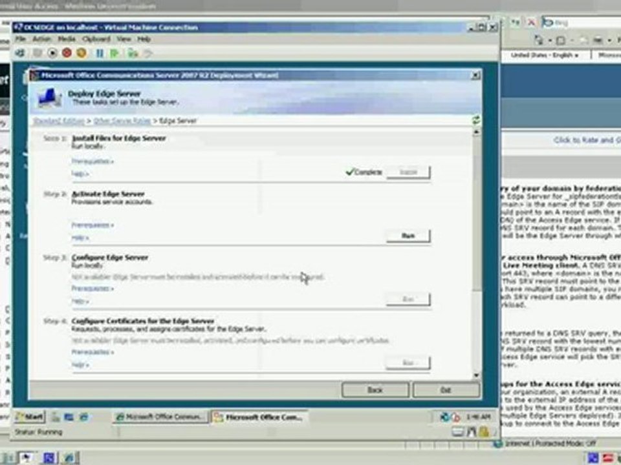Click the Standard Edition breadcrumb link

coord(59,121)
